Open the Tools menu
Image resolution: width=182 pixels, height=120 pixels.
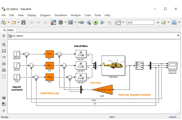pyautogui.click(x=98, y=15)
